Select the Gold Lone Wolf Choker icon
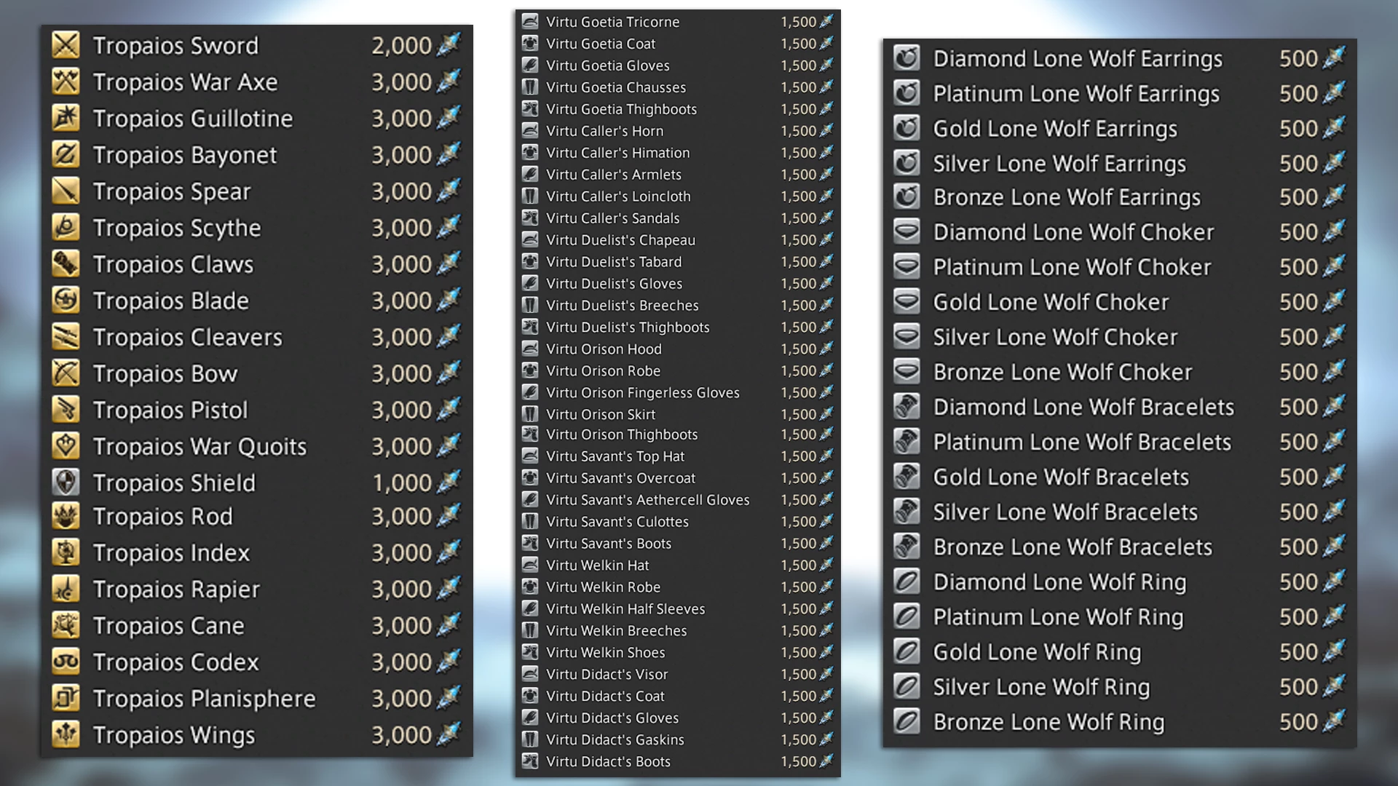1398x786 pixels. click(907, 301)
